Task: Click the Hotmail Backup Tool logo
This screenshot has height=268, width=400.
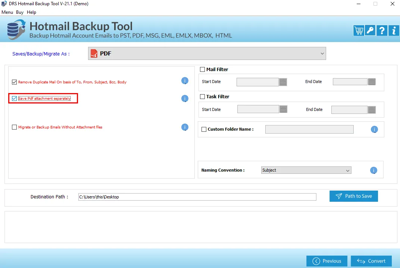Action: pos(16,29)
